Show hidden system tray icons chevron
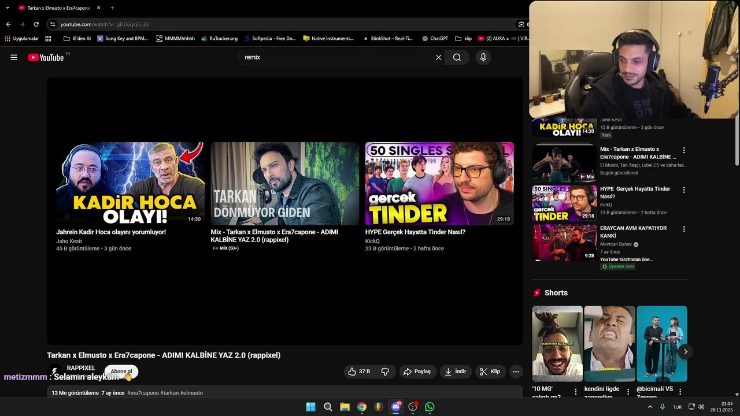The width and height of the screenshot is (740, 416). (x=650, y=407)
